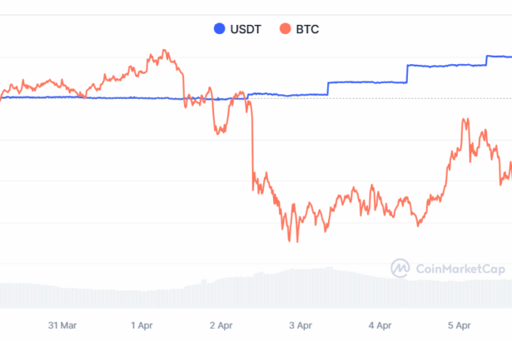The image size is (512, 341).
Task: Select the 3 Apr date label
Action: pos(301,325)
